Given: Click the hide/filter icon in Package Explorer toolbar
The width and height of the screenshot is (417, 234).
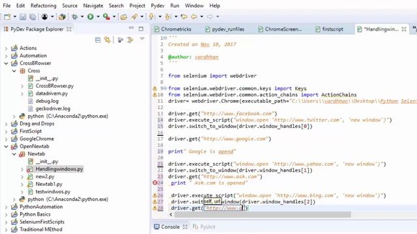Looking at the screenshot, I should (121, 40).
